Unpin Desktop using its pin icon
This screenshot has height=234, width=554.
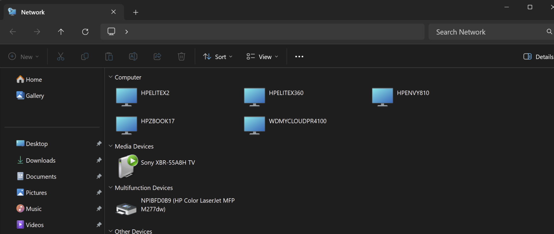coord(99,144)
